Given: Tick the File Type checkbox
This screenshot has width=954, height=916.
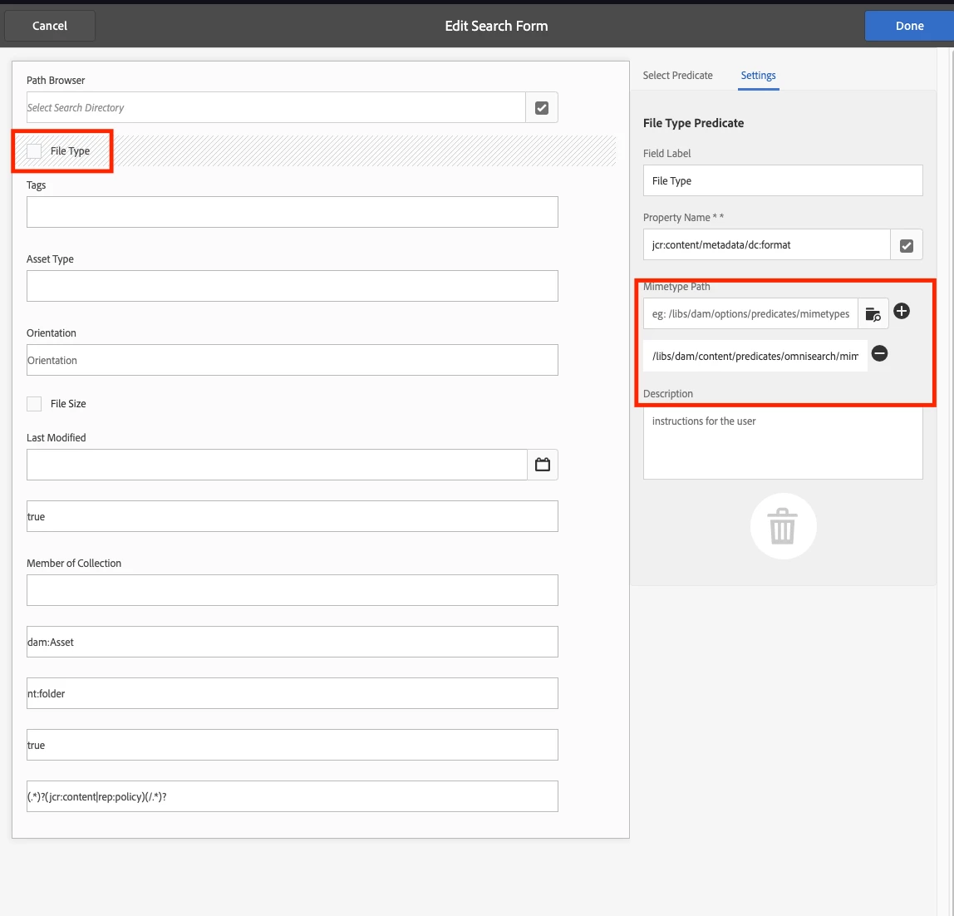Looking at the screenshot, I should 34,151.
